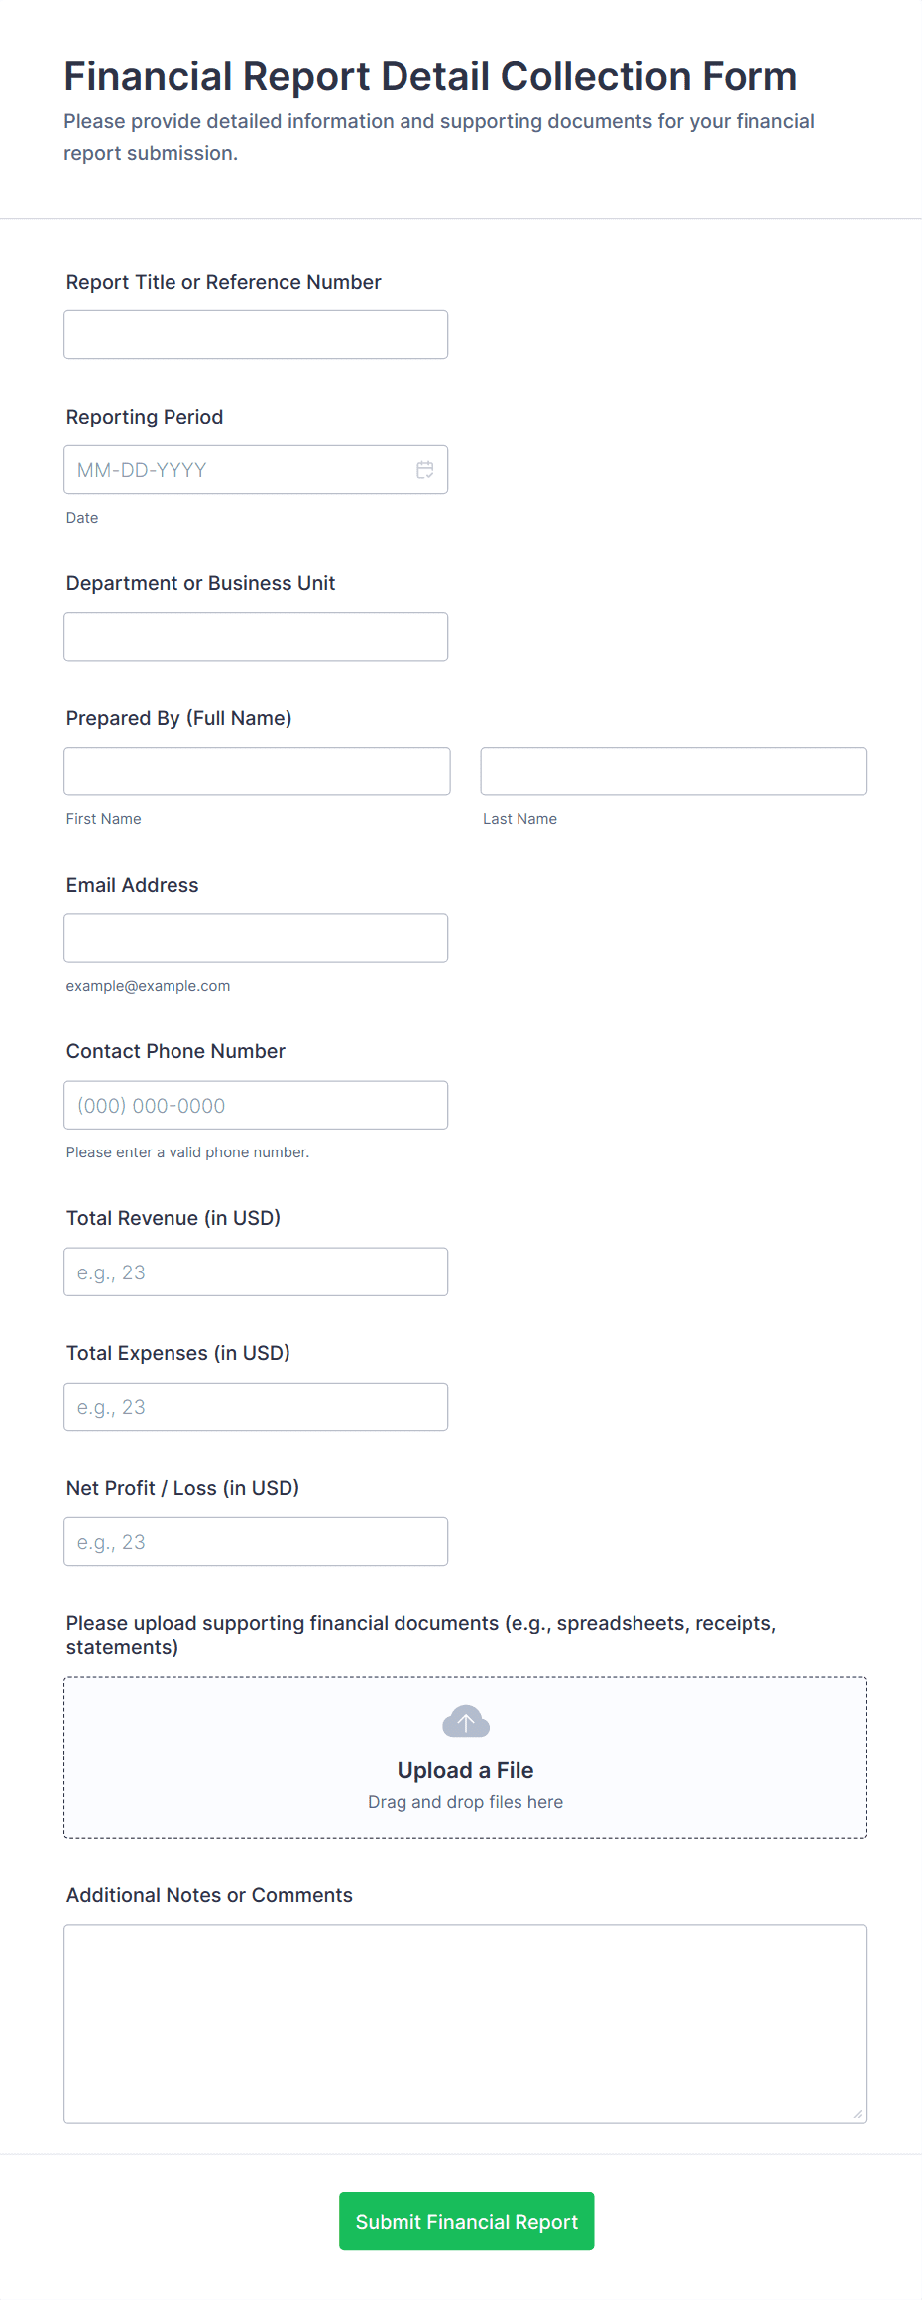Image resolution: width=922 pixels, height=2300 pixels.
Task: Select the Department or Business Unit field
Action: tap(256, 637)
